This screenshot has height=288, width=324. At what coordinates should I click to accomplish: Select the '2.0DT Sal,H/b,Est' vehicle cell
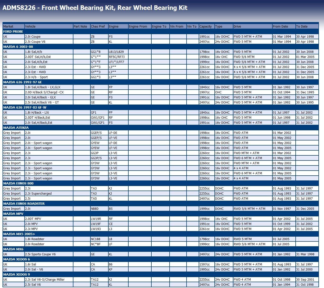point(49,57)
